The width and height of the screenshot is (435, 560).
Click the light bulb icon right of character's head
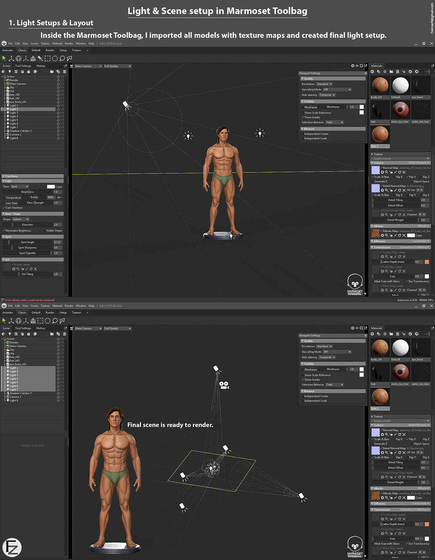[260, 133]
